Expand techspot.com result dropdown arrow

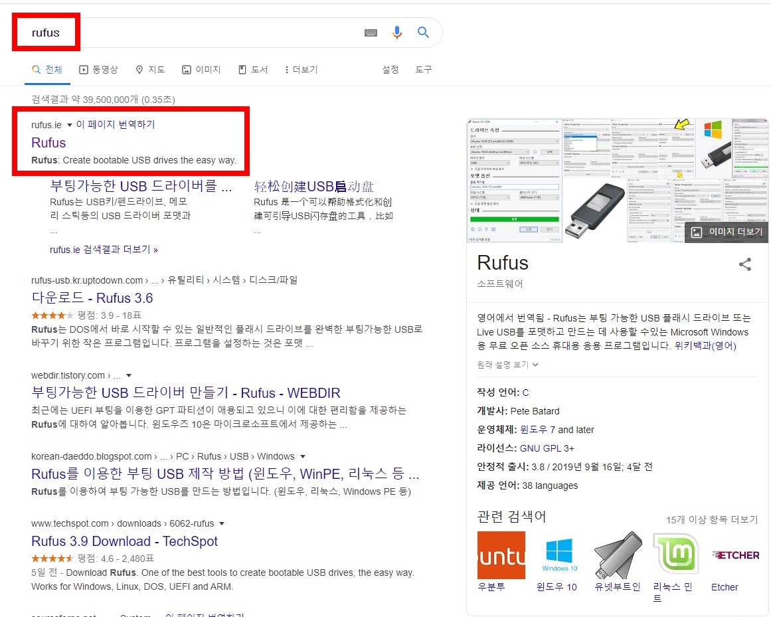click(222, 523)
